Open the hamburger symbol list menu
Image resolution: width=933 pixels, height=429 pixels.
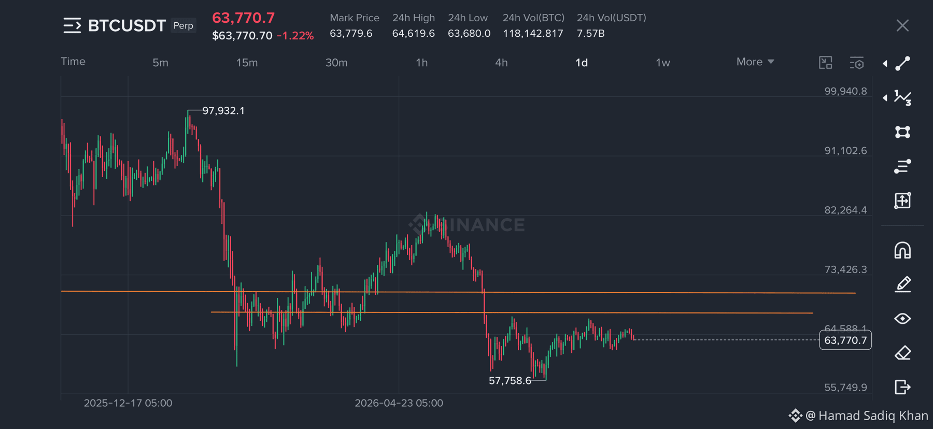point(72,25)
